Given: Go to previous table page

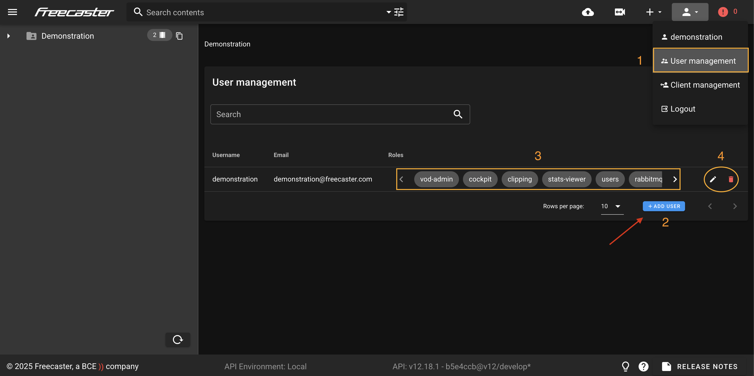Looking at the screenshot, I should [710, 206].
